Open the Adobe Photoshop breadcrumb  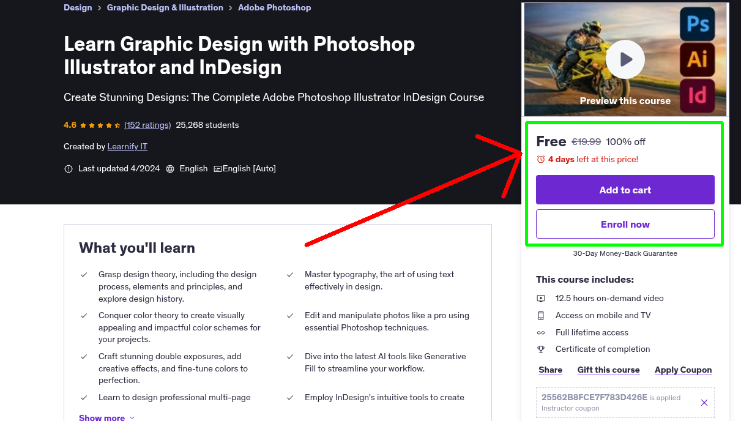click(275, 7)
